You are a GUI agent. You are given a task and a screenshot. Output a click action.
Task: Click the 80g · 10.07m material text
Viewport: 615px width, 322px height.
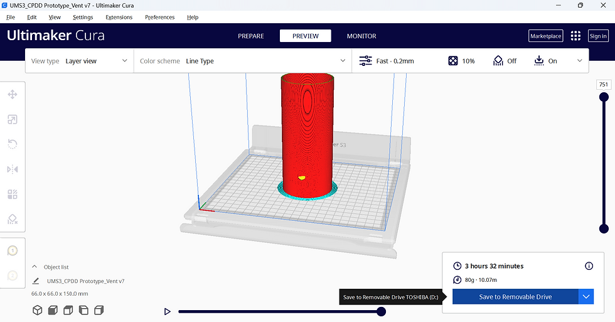tap(481, 280)
